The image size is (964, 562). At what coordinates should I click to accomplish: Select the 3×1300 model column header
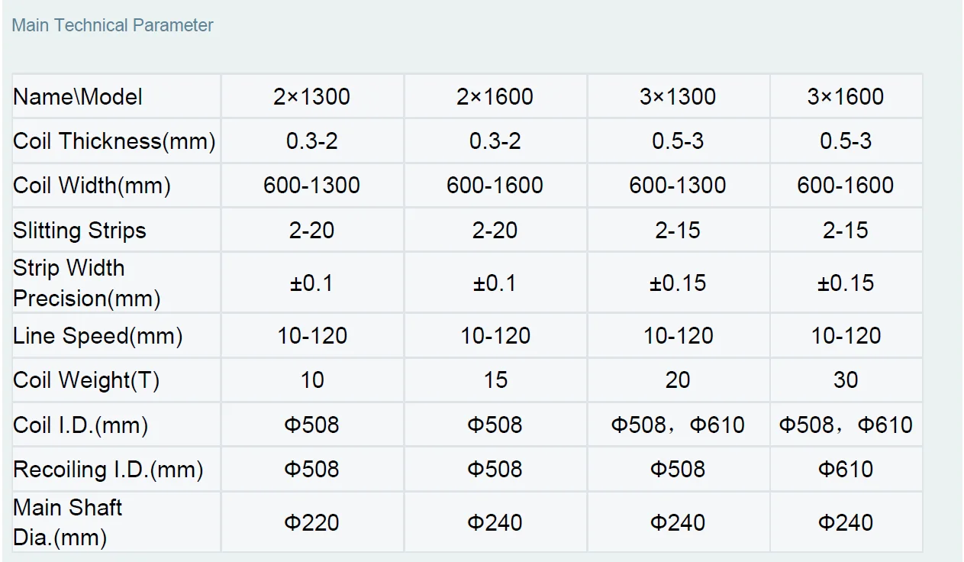[678, 97]
